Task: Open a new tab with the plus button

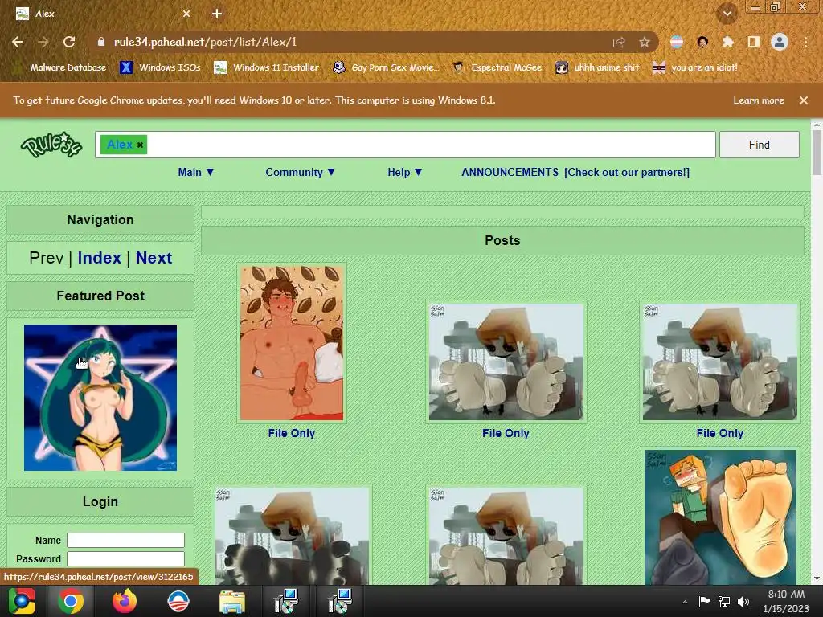Action: point(217,14)
